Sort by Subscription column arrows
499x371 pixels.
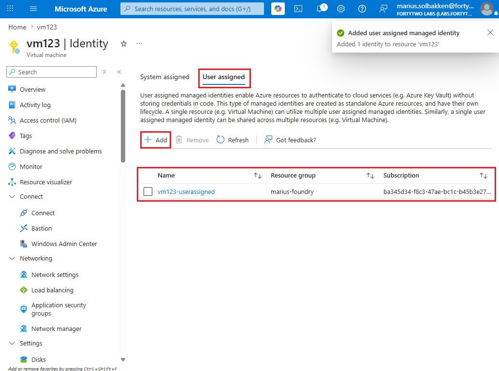484,175
